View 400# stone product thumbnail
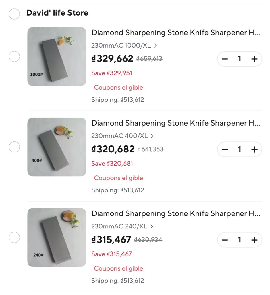Viewport: 270px width, 295px height. coord(57,147)
